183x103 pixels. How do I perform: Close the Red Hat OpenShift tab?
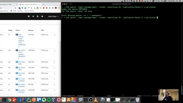(40, 5)
